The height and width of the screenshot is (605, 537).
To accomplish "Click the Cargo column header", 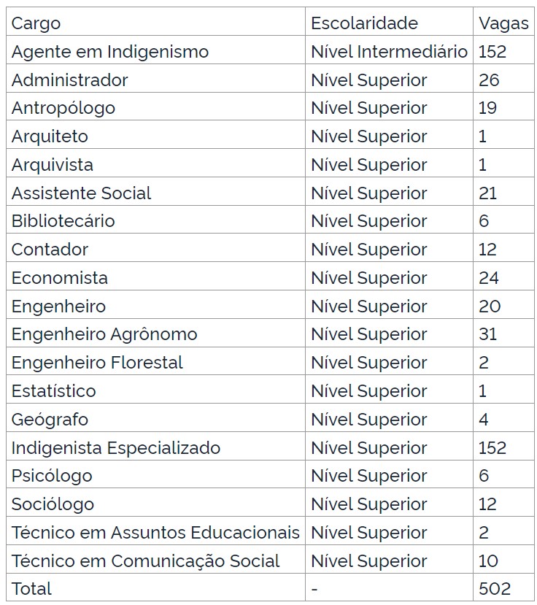I will [36, 23].
